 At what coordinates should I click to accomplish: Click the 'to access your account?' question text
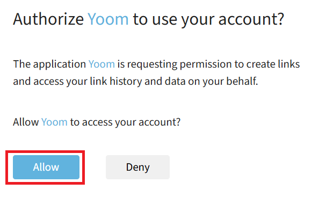coord(125,122)
